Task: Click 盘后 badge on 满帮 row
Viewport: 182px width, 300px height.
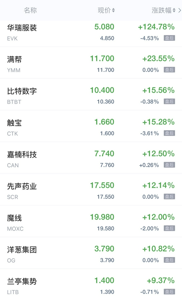Action: pyautogui.click(x=169, y=70)
